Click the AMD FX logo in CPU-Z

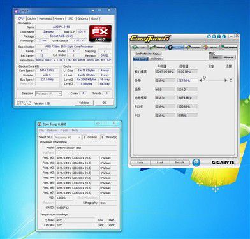[x=100, y=33]
